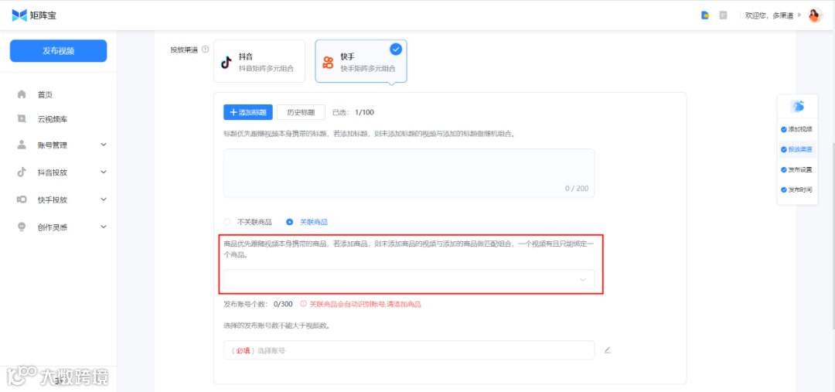Click the check icon beside 发布时间
The image size is (835, 392).
783,189
